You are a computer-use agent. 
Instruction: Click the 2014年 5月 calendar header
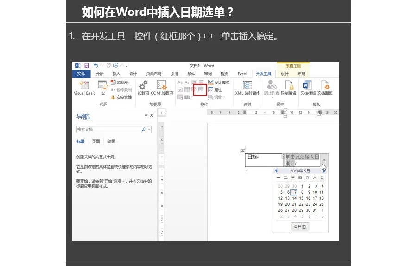click(x=300, y=171)
